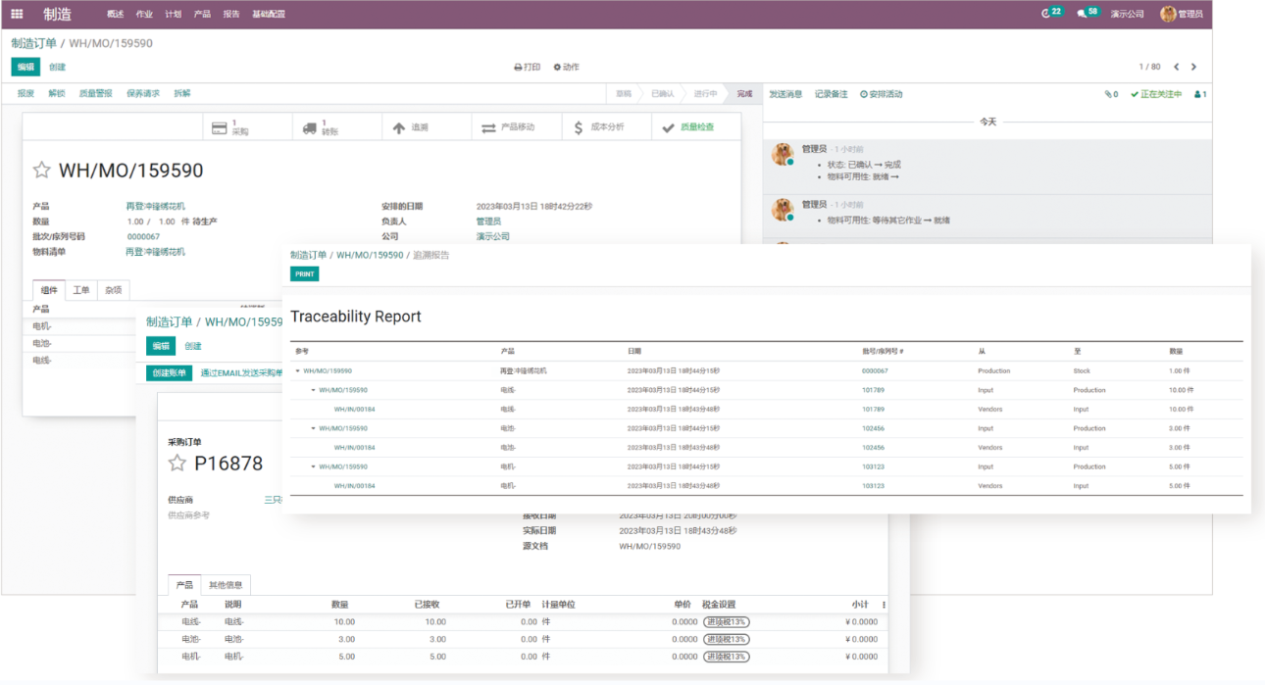Viewport: 1265px width, 685px height.
Task: Click the PRINT button in traceability report
Action: [x=304, y=274]
